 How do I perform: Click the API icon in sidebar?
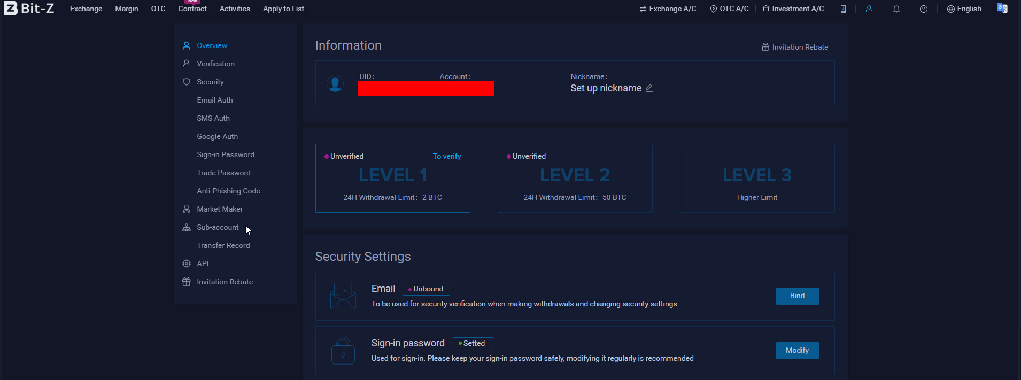187,263
